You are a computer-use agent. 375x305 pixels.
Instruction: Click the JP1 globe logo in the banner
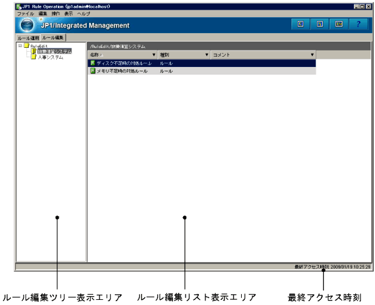[x=27, y=25]
